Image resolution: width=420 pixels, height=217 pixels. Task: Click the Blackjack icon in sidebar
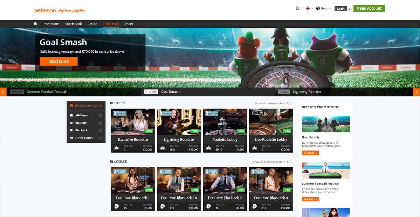pos(71,130)
